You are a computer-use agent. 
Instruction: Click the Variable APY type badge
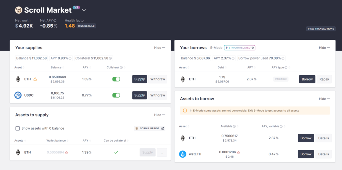coord(281,79)
